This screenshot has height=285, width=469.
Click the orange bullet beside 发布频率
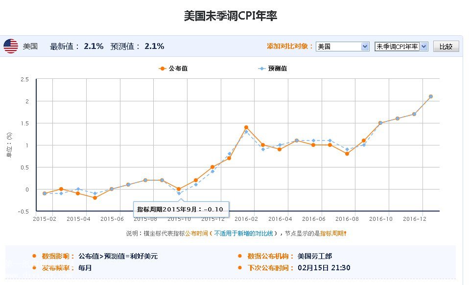click(x=34, y=268)
